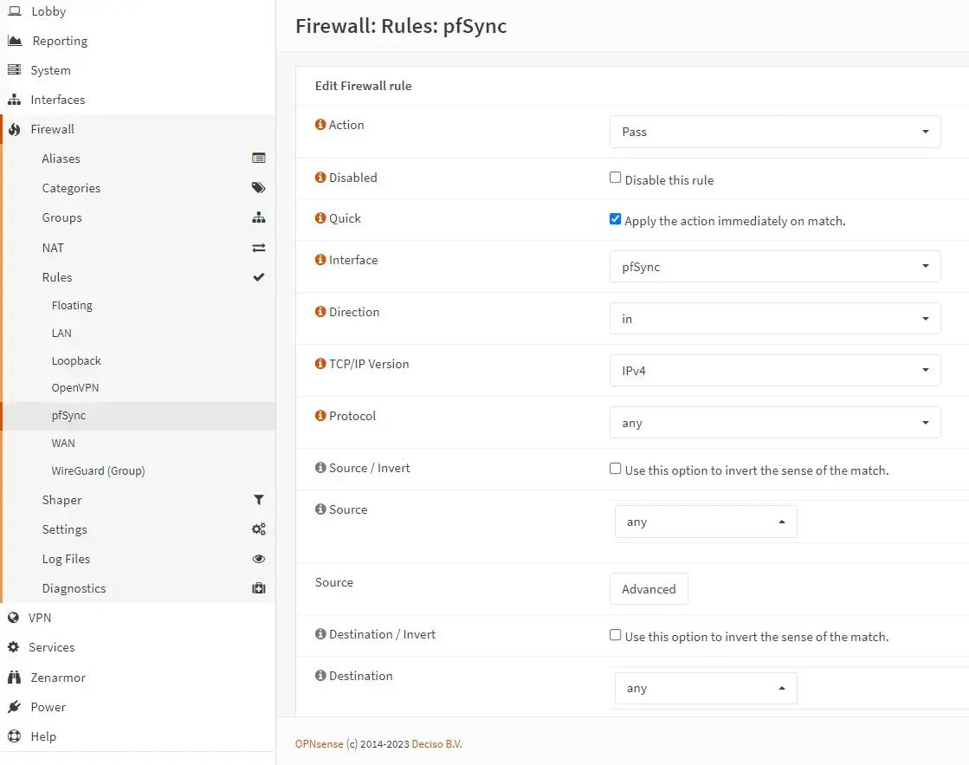The height and width of the screenshot is (765, 969).
Task: Show help info for Disabled field
Action: coord(320,178)
